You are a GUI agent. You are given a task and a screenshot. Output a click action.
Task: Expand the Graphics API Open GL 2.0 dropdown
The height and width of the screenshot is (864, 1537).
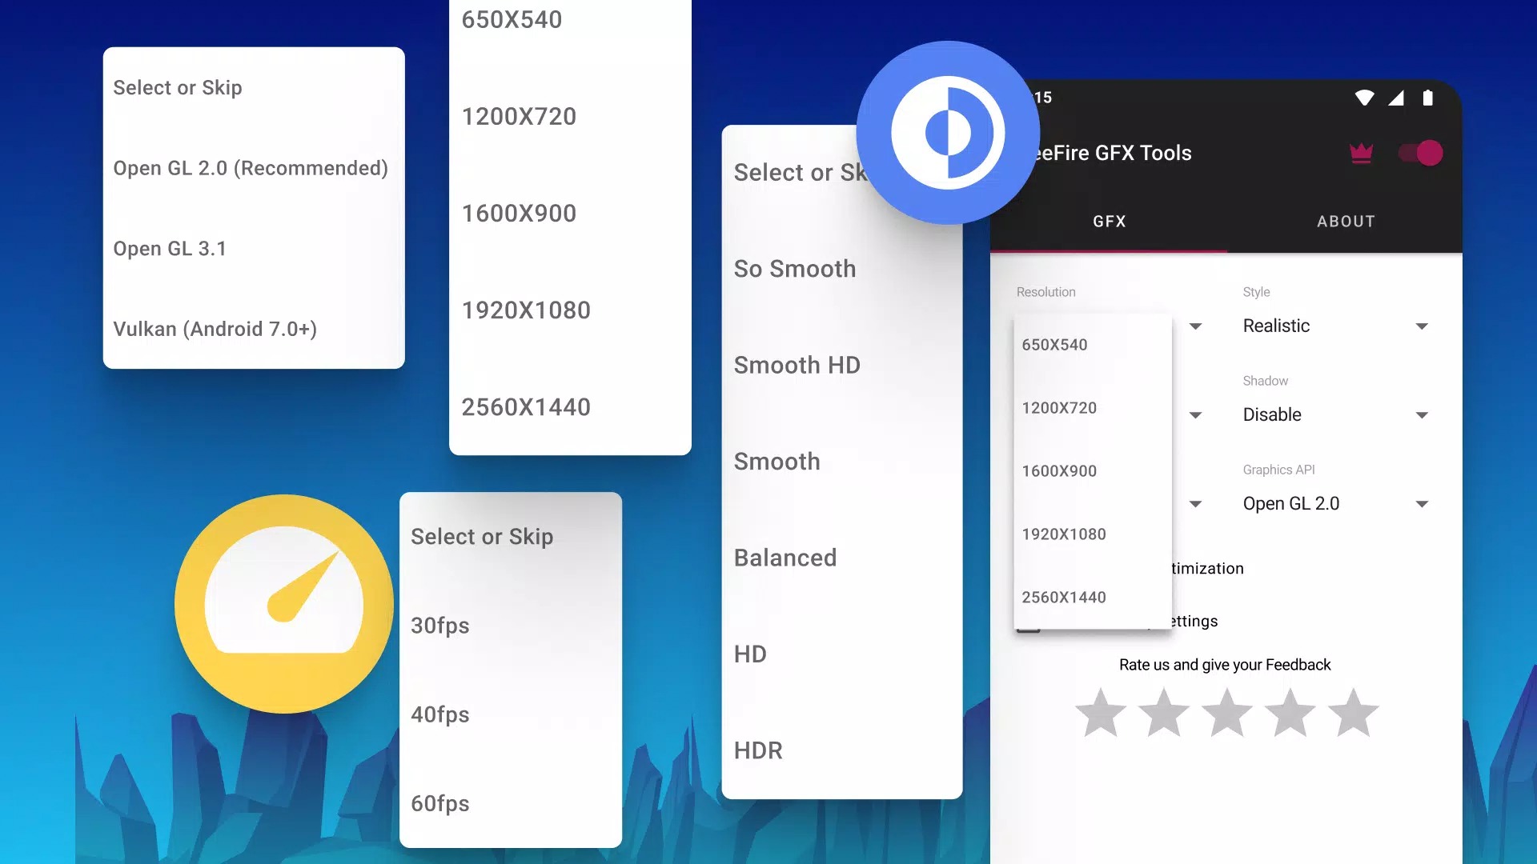[x=1425, y=503]
